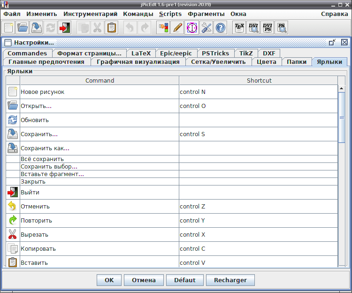This screenshot has height=293, width=352.
Task: Toggle the magenta circle geometry icon
Action: tap(191, 28)
